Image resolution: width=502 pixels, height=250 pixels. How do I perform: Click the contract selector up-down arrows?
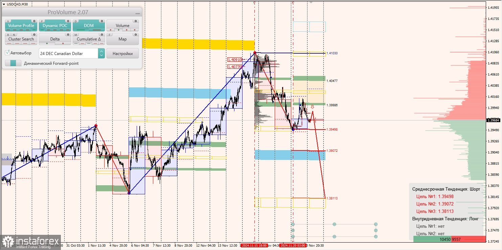[x=101, y=53]
